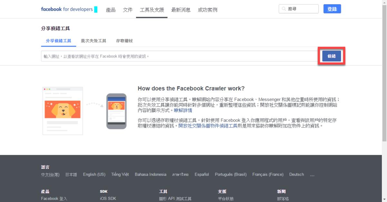Screen dimensions: 387x202
Task: Open the 開放社交關係圖物件偵錯工具 link
Action: click(x=208, y=126)
